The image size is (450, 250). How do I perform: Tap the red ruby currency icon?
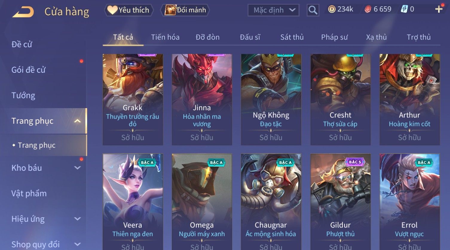(x=368, y=10)
